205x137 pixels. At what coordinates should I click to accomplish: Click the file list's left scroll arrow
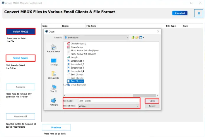[65, 95]
